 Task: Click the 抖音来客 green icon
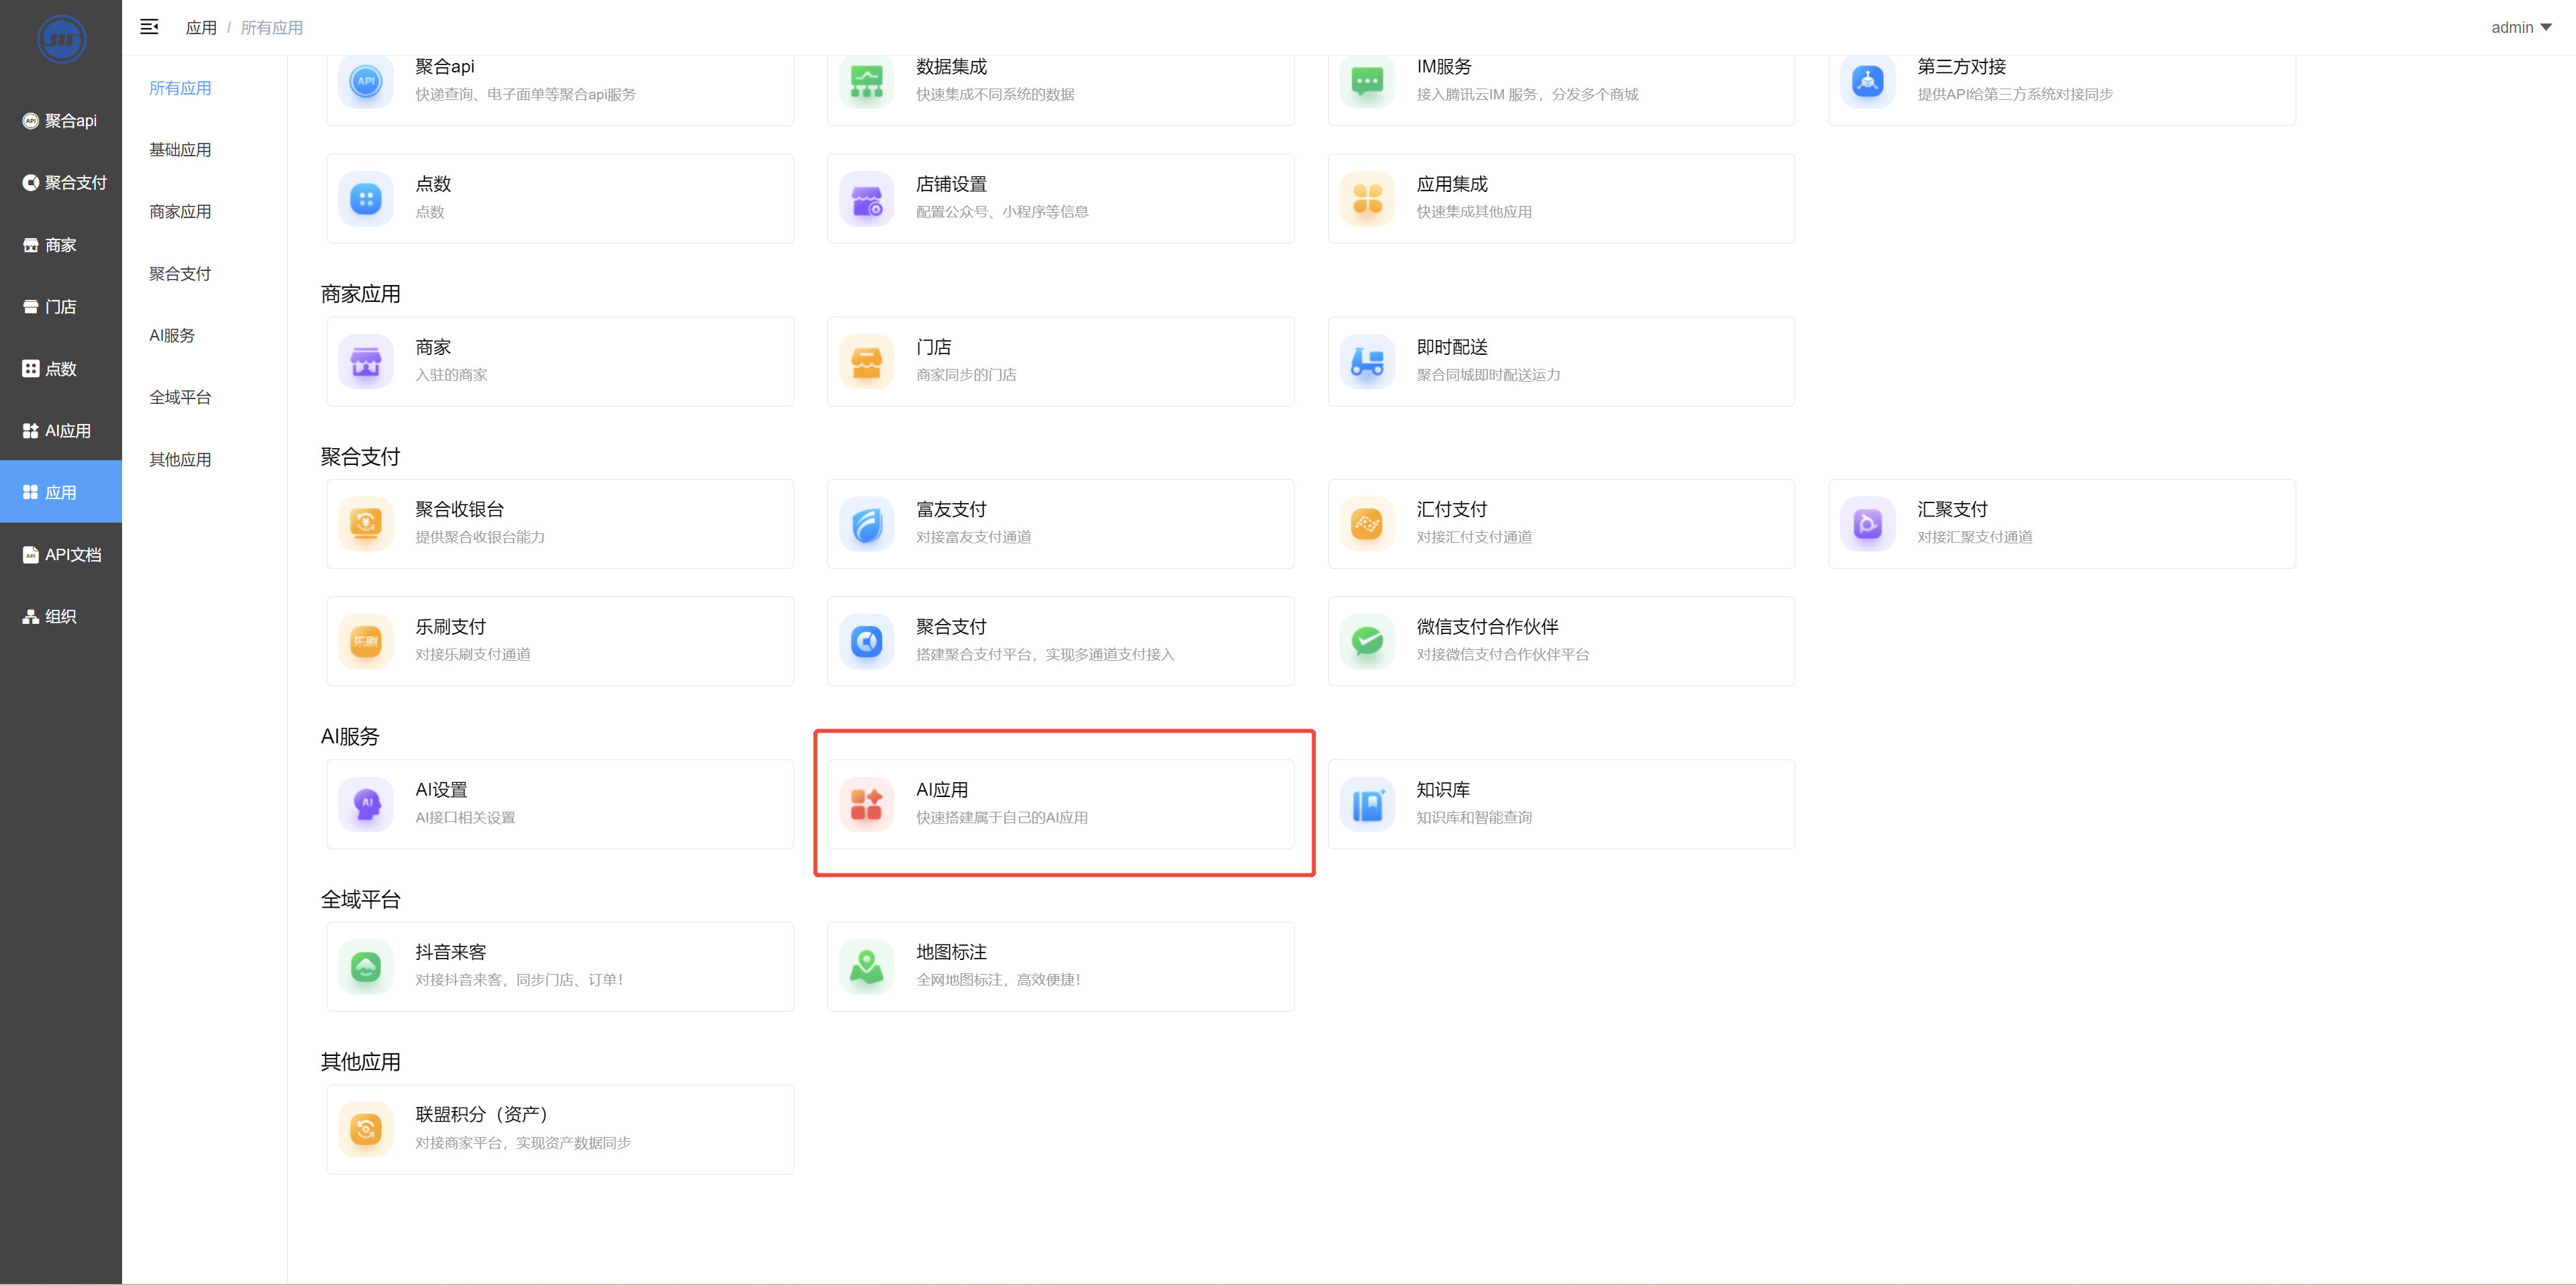(366, 966)
